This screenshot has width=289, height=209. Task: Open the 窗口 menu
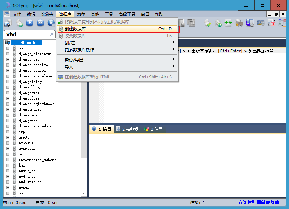click(145, 14)
